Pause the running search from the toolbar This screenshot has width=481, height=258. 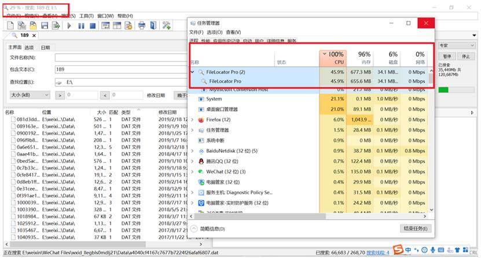click(81, 25)
